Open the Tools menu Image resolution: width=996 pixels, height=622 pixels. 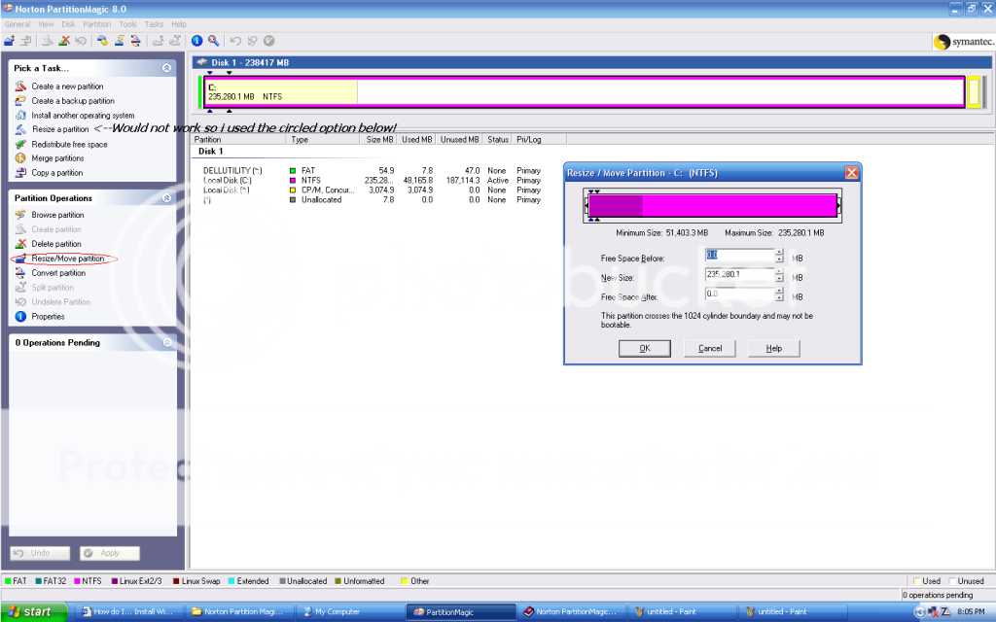(x=127, y=23)
